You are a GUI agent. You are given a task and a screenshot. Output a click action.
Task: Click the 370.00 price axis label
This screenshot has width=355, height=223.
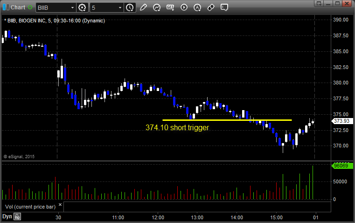click(341, 146)
